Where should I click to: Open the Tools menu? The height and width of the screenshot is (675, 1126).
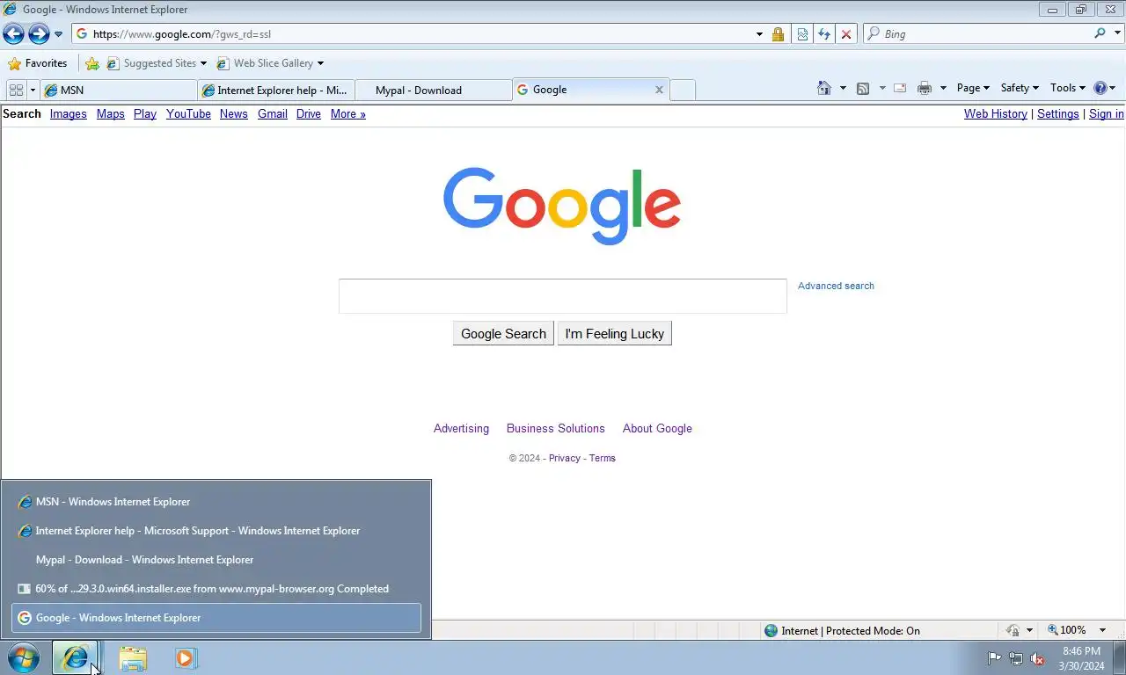tap(1068, 88)
